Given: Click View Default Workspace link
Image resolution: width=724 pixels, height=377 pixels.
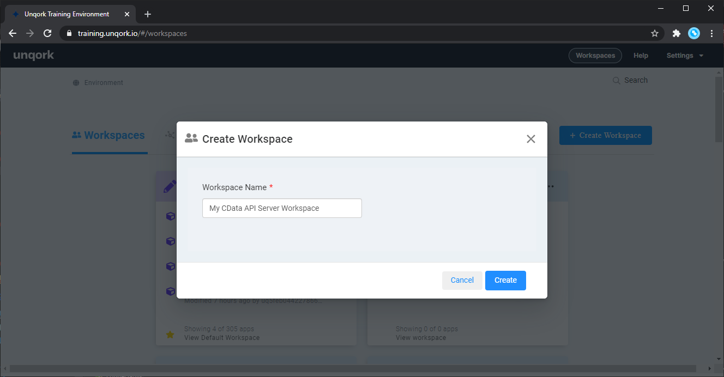Looking at the screenshot, I should pyautogui.click(x=222, y=338).
